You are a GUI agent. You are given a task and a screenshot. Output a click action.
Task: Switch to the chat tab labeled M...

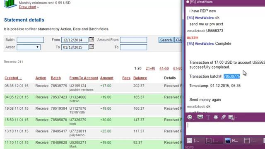click(x=231, y=141)
